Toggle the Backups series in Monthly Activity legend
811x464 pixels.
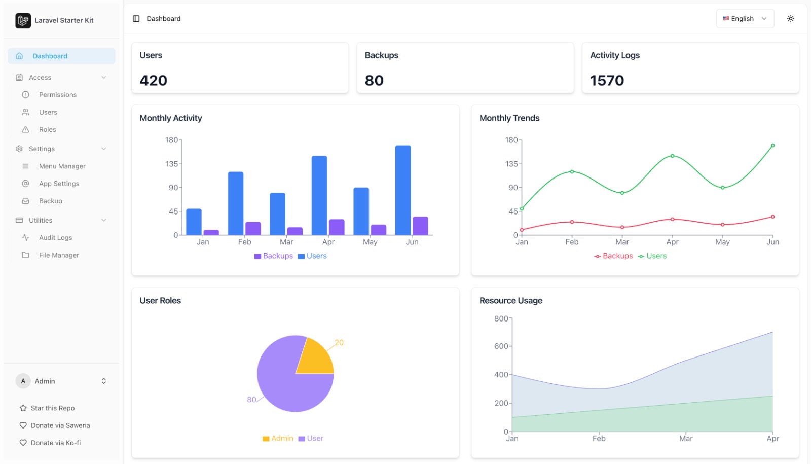[x=274, y=256]
